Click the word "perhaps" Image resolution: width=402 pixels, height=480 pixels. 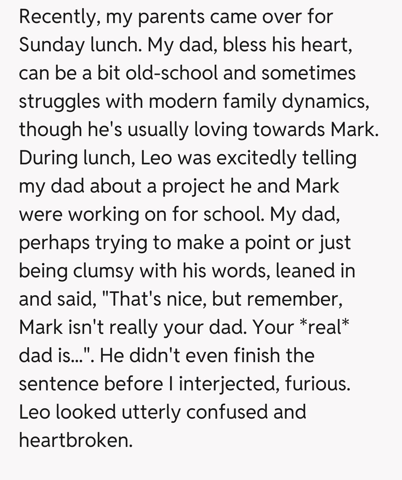(x=54, y=242)
